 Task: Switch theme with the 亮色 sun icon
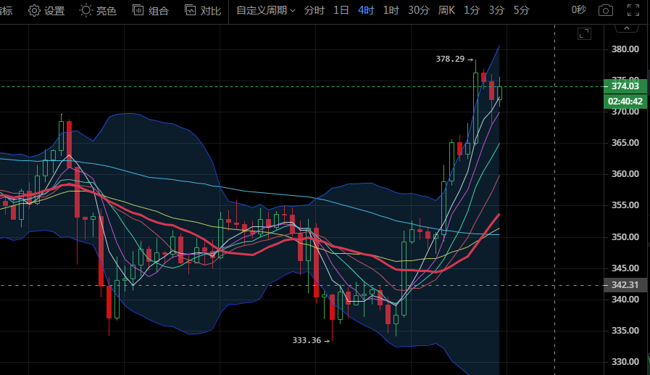[98, 11]
